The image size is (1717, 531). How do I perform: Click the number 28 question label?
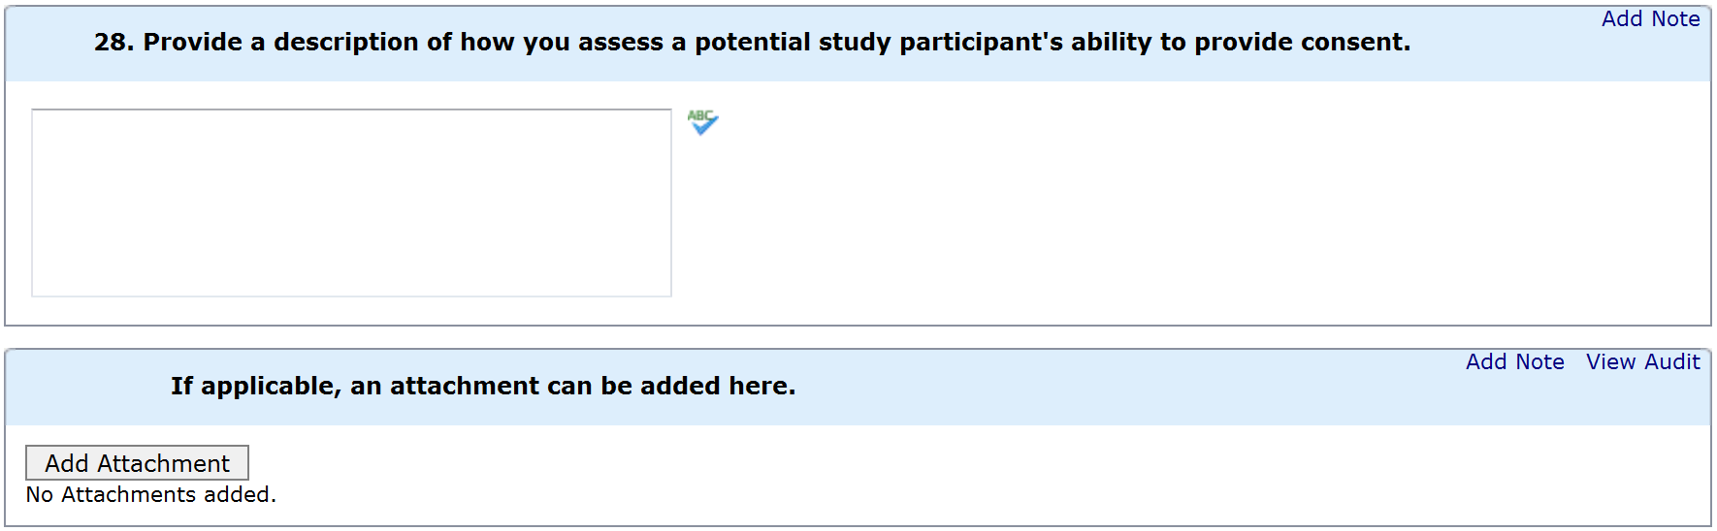pos(113,43)
